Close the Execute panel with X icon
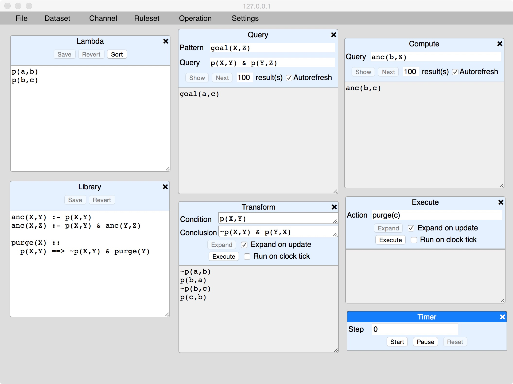Viewport: 513px width, 384px height. 501,202
